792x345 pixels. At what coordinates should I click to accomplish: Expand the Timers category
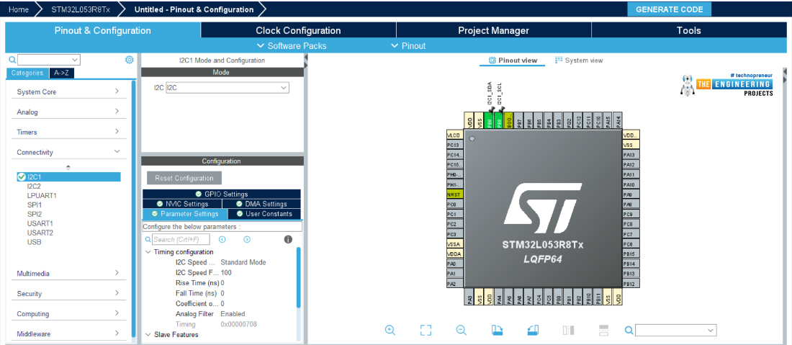point(68,133)
